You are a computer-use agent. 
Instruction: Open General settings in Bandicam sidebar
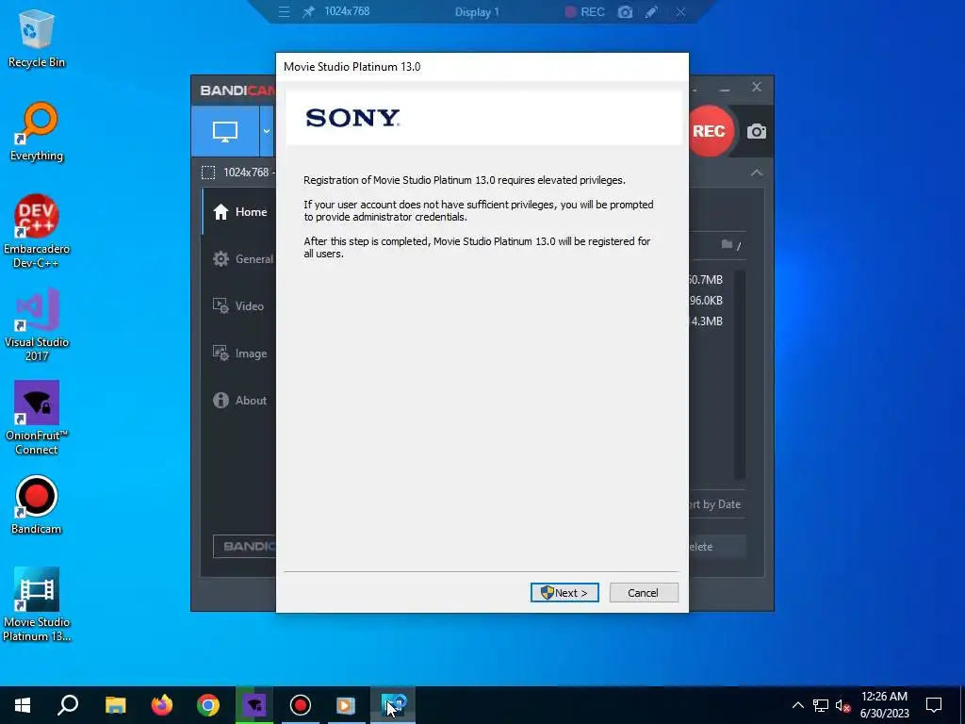pyautogui.click(x=242, y=259)
